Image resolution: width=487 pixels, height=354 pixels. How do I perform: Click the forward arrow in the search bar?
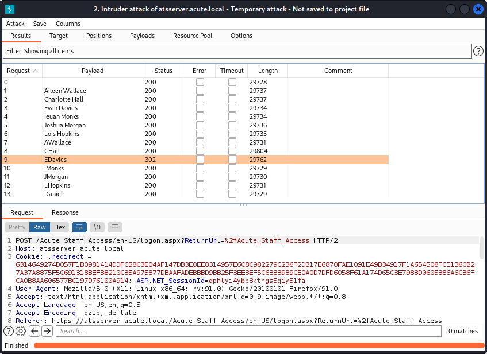pos(47,331)
